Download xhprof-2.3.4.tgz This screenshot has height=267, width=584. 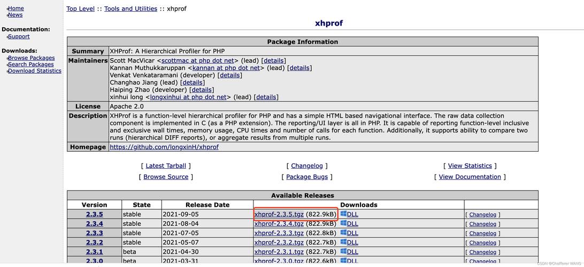click(279, 224)
